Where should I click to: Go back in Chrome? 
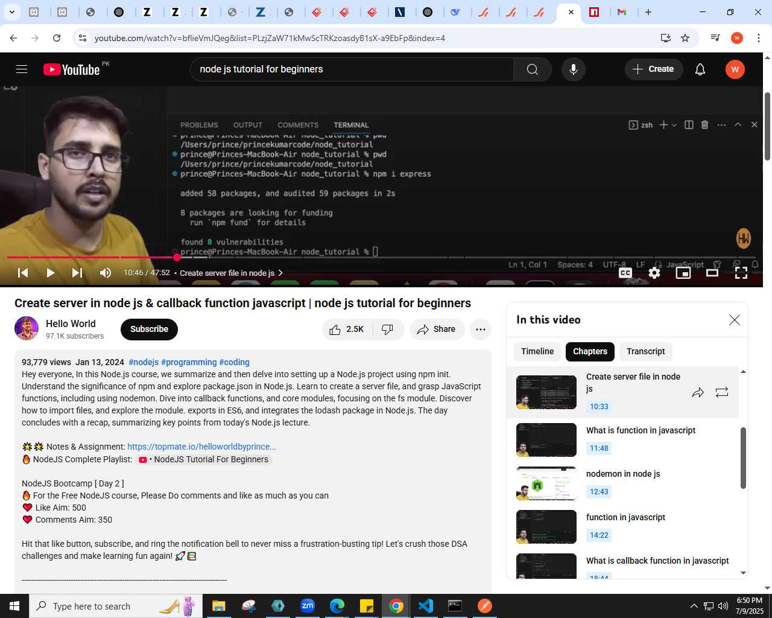click(x=13, y=38)
